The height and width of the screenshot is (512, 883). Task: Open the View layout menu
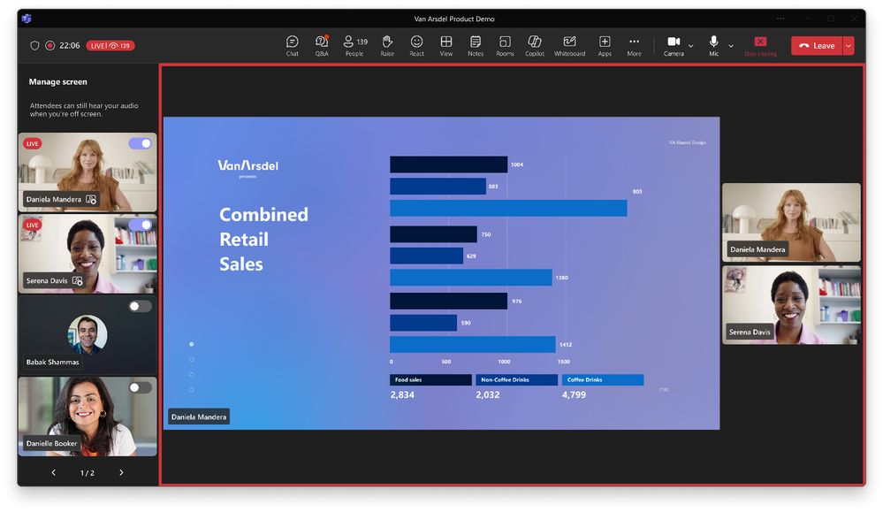coord(446,46)
